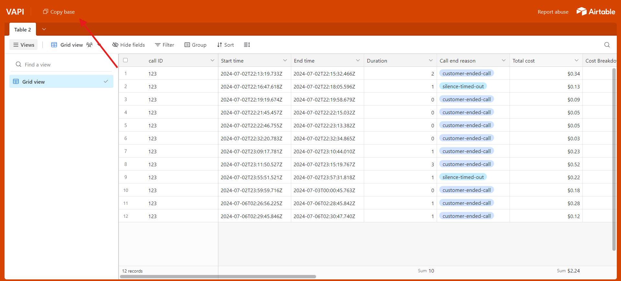Open the Sort tool

pyautogui.click(x=225, y=45)
